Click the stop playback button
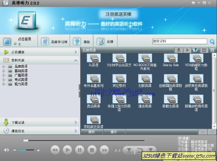 point(92,150)
